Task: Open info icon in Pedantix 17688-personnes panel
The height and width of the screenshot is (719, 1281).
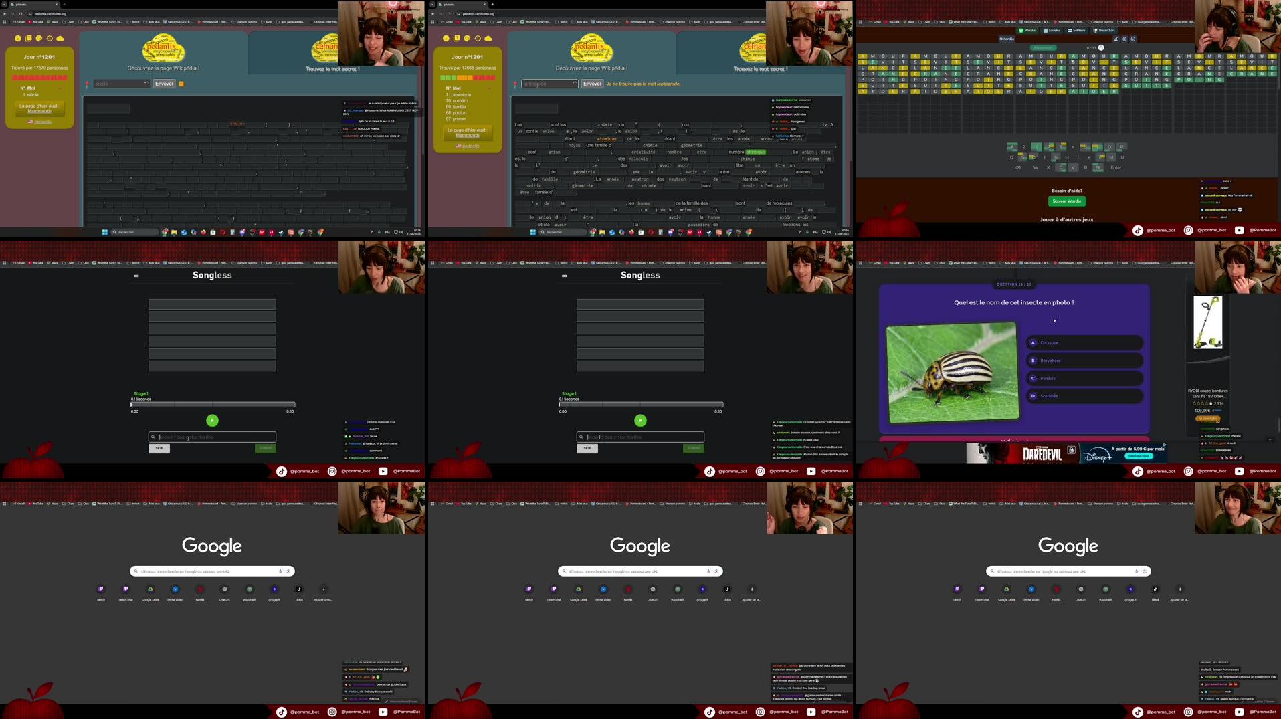Action: [x=446, y=39]
